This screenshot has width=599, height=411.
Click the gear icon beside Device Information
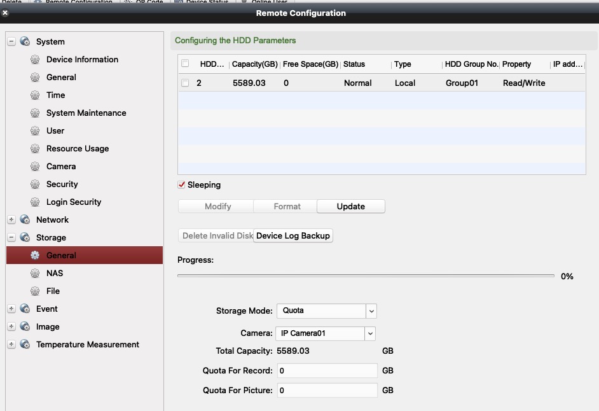(35, 60)
